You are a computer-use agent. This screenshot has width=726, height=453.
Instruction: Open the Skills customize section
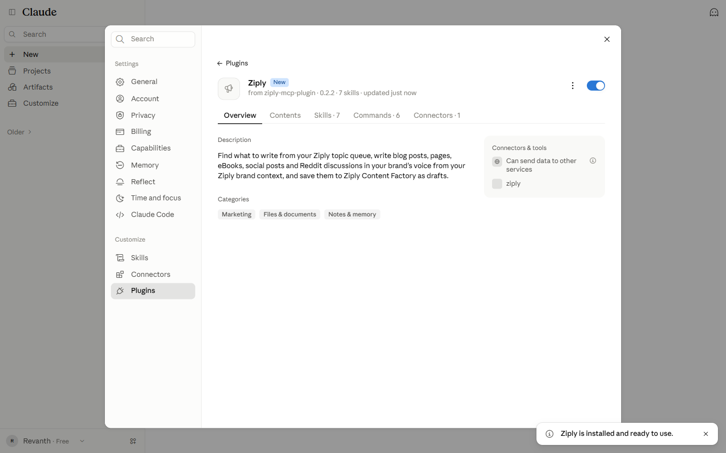click(153, 258)
